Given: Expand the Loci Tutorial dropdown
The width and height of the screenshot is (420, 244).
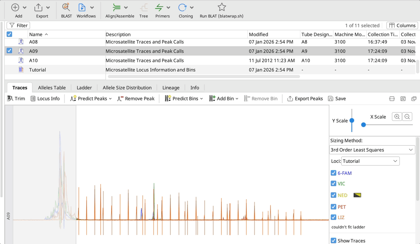Looking at the screenshot, I should click(370, 161).
